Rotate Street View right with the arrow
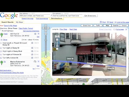The width and height of the screenshot is (129, 97). (x=58, y=36)
